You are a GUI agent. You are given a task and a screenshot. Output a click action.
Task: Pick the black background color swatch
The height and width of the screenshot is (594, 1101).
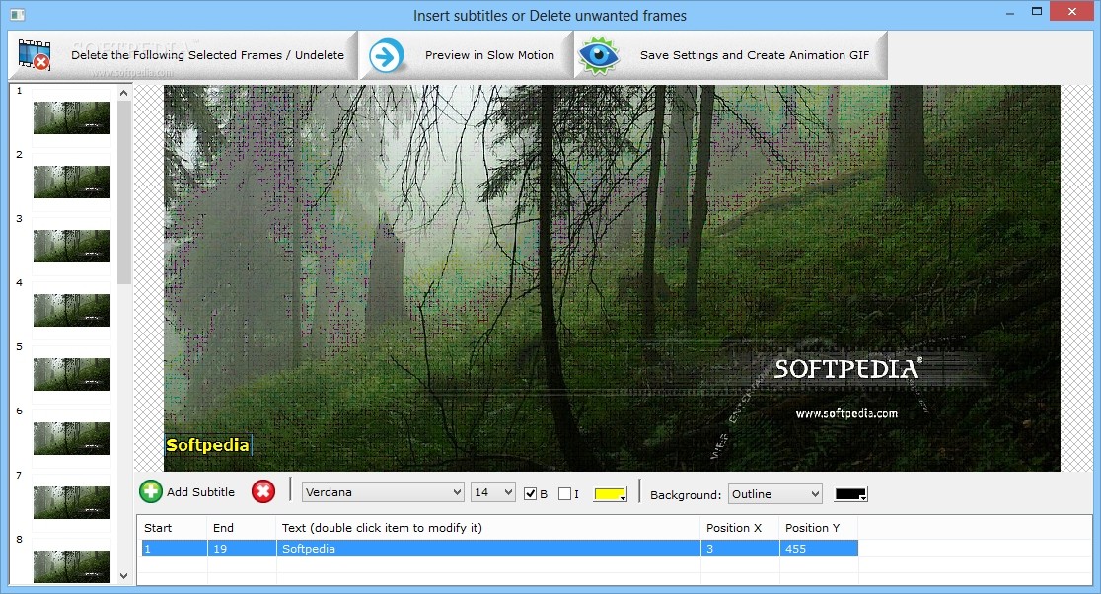click(x=851, y=494)
